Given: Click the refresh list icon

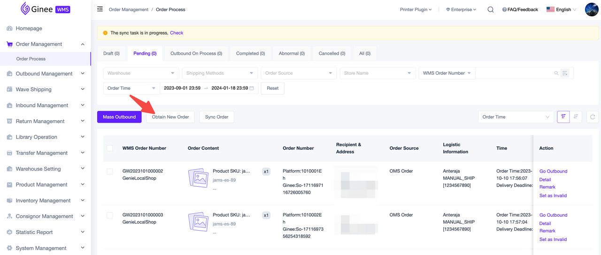Looking at the screenshot, I should [593, 117].
